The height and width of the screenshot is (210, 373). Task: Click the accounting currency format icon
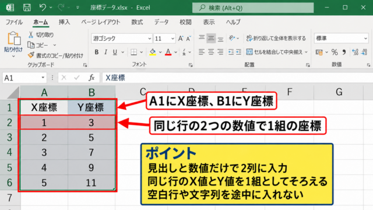coord(319,52)
